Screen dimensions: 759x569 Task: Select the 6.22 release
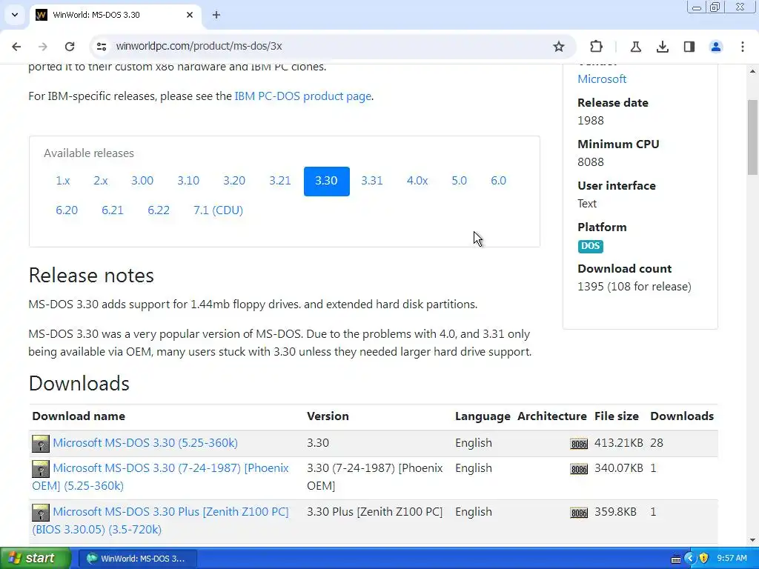159,210
